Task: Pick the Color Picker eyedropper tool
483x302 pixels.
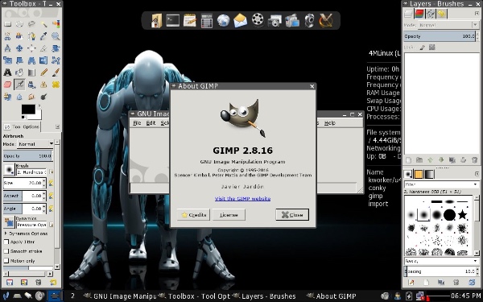Action: [x=43, y=36]
